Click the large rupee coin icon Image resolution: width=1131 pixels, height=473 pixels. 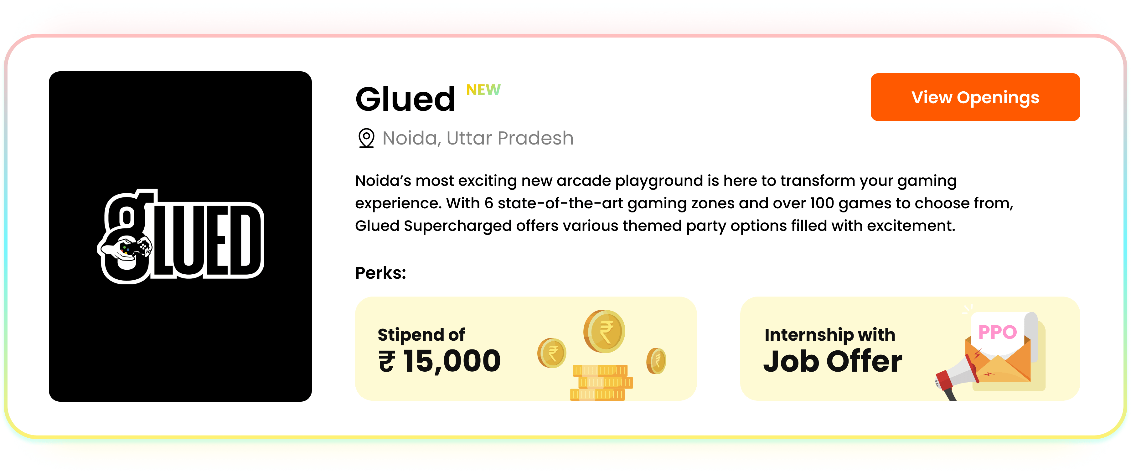click(x=604, y=331)
